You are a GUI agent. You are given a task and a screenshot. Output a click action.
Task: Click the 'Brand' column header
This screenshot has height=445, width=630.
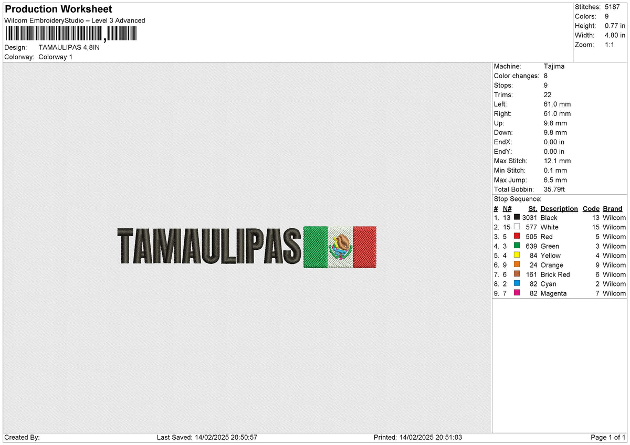click(x=613, y=208)
